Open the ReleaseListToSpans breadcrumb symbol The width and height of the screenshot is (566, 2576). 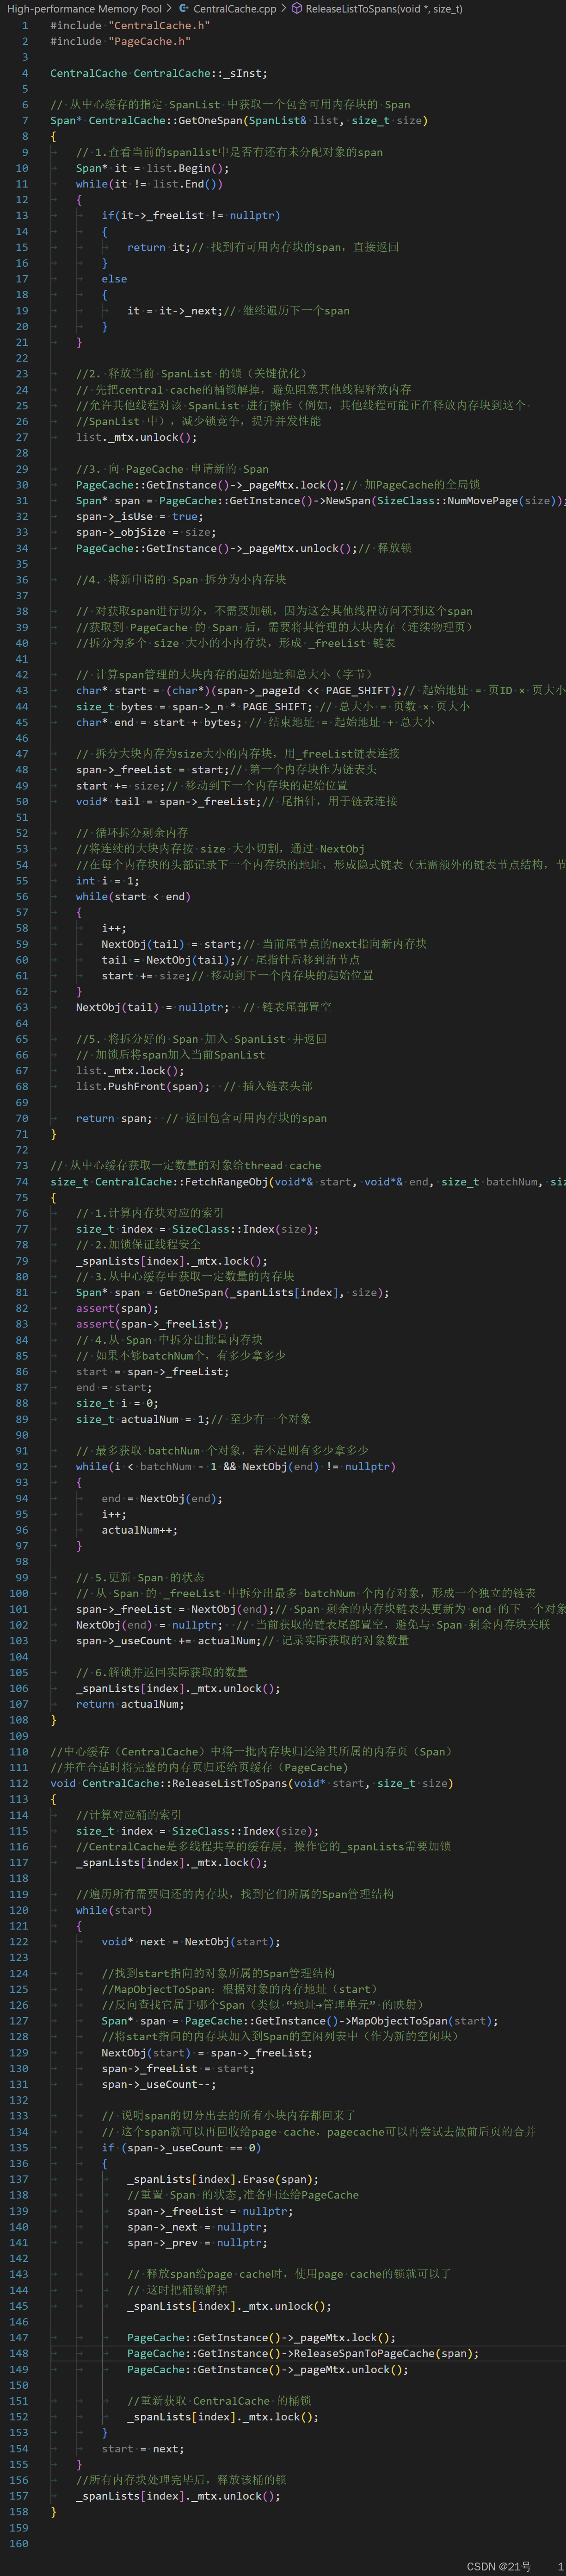click(x=383, y=9)
